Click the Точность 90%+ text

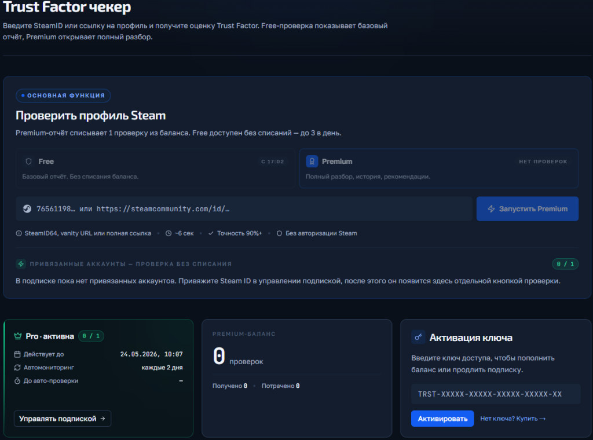coord(239,233)
